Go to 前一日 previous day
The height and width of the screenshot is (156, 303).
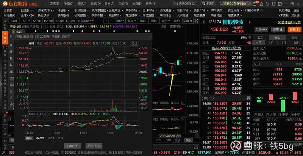[72, 146]
